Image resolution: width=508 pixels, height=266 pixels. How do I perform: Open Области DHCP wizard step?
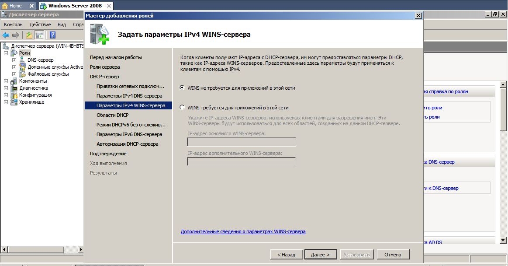click(x=112, y=115)
